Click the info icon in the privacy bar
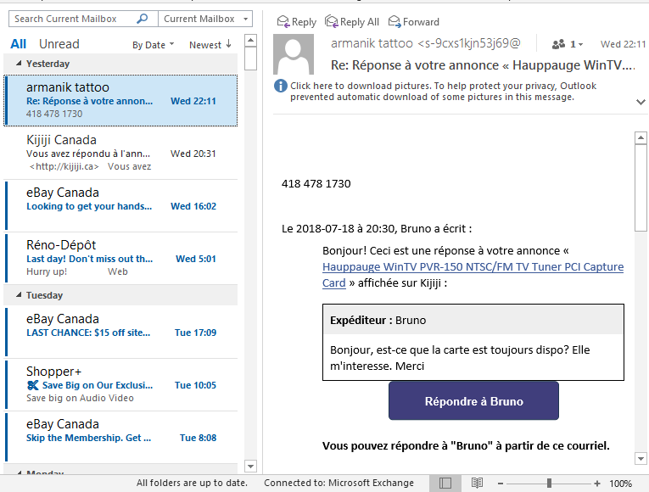Screen dimensions: 649x492 pyautogui.click(x=281, y=86)
